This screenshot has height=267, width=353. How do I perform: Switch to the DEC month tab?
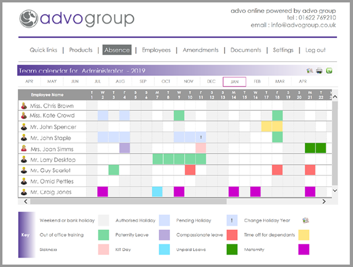click(x=211, y=81)
